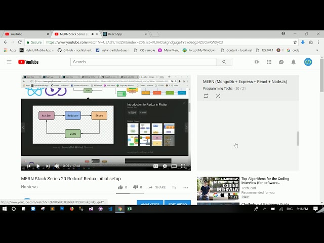The image size is (324, 243).
Task: Click the blue download extension icon
Action: [303, 42]
